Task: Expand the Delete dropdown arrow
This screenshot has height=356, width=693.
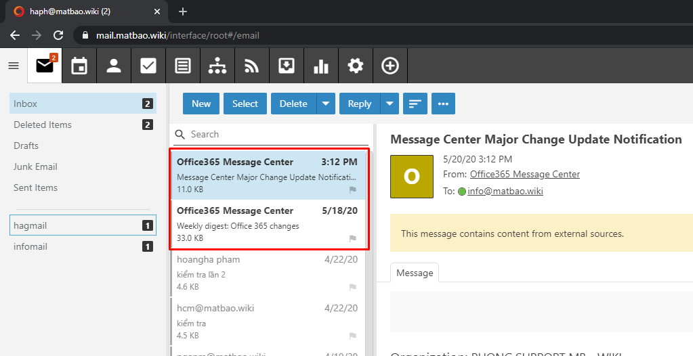Action: pos(326,104)
